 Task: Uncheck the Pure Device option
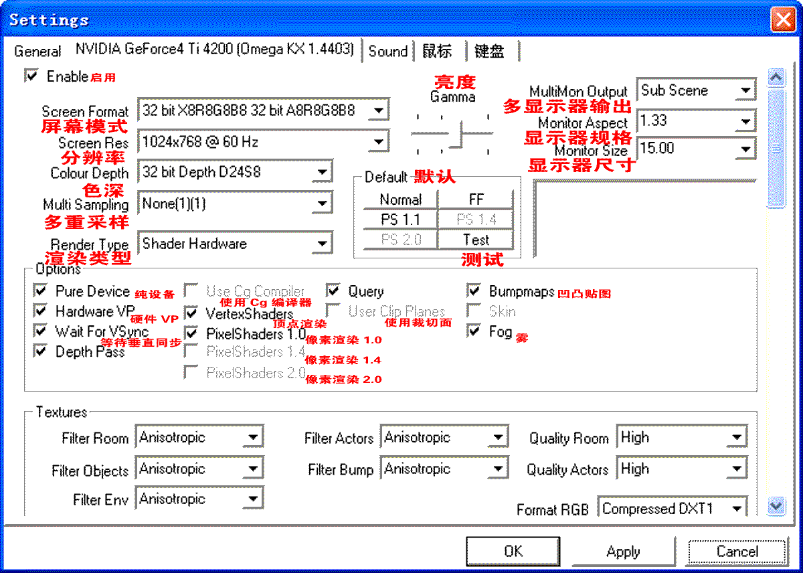tap(41, 291)
